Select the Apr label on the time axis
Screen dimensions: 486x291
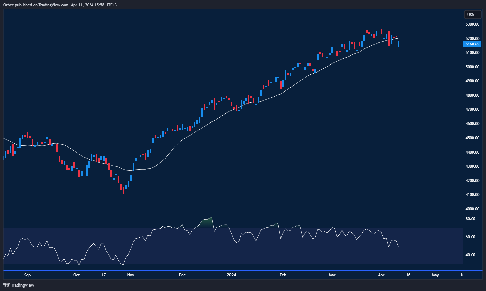(381, 275)
